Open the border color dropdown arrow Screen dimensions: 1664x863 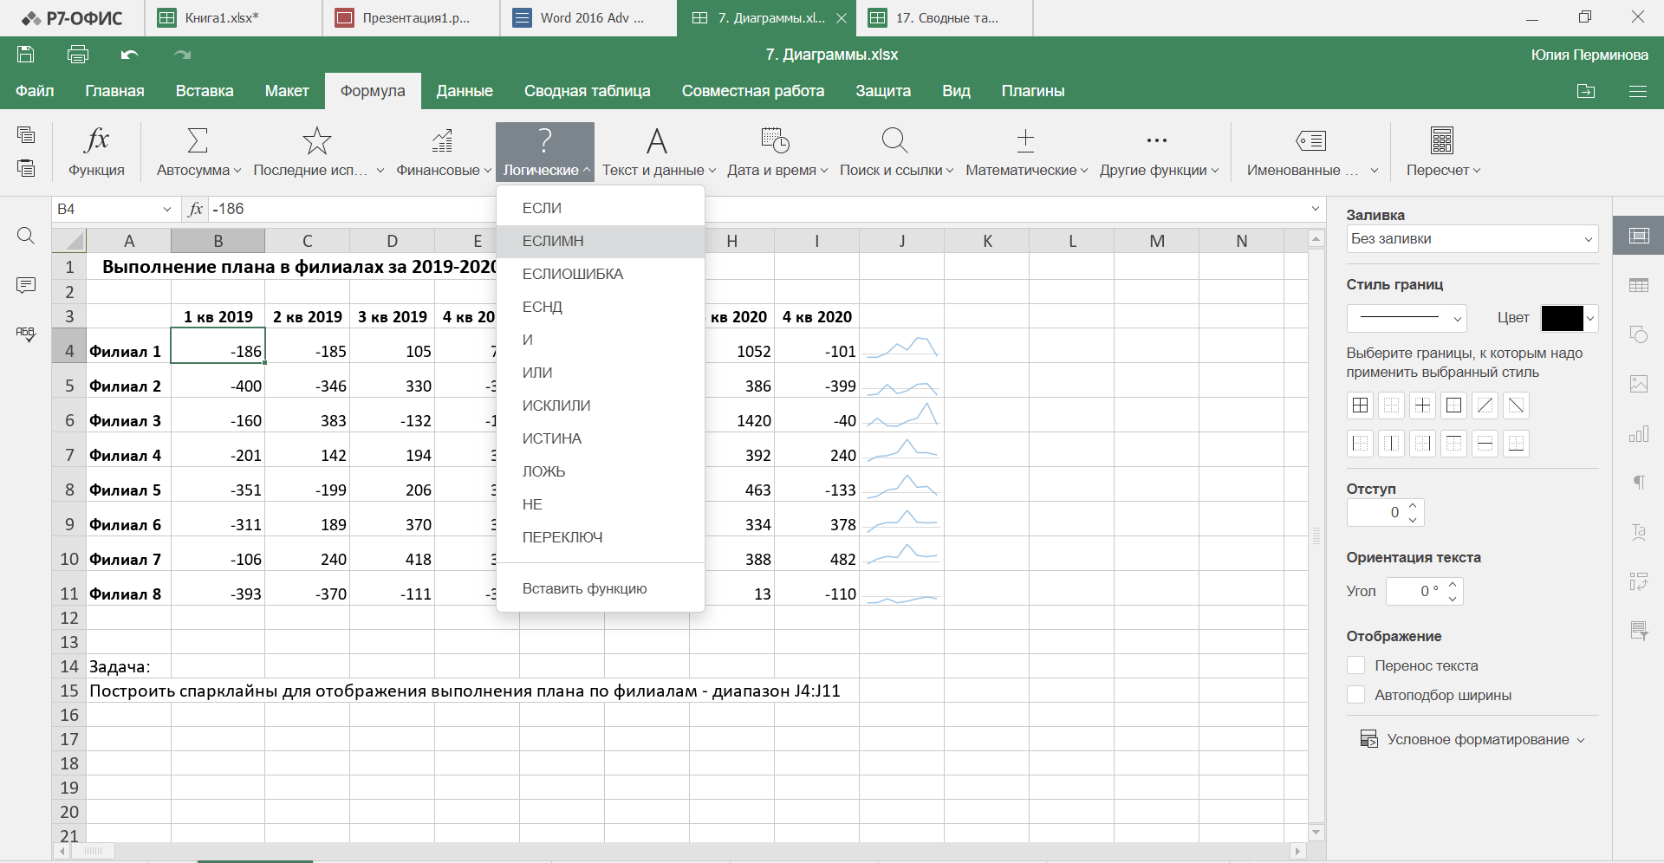[x=1590, y=318]
